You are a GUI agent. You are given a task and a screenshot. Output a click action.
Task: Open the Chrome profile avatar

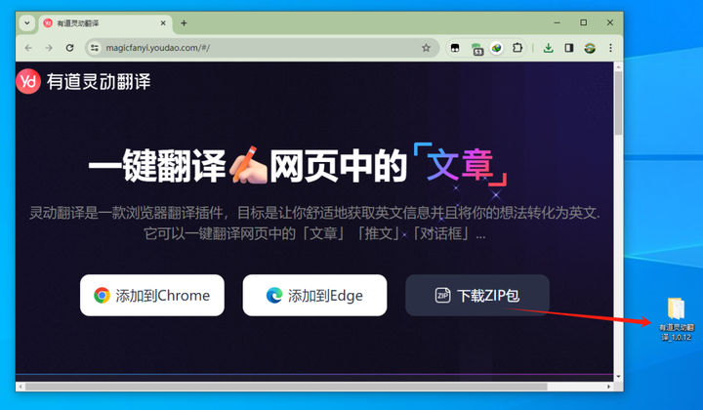(x=590, y=48)
